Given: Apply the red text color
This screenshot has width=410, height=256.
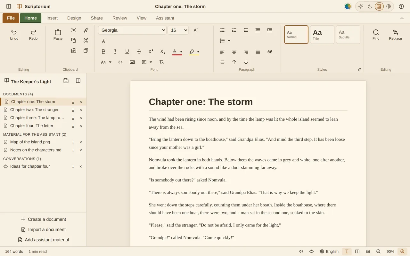Looking at the screenshot, I should click(175, 52).
